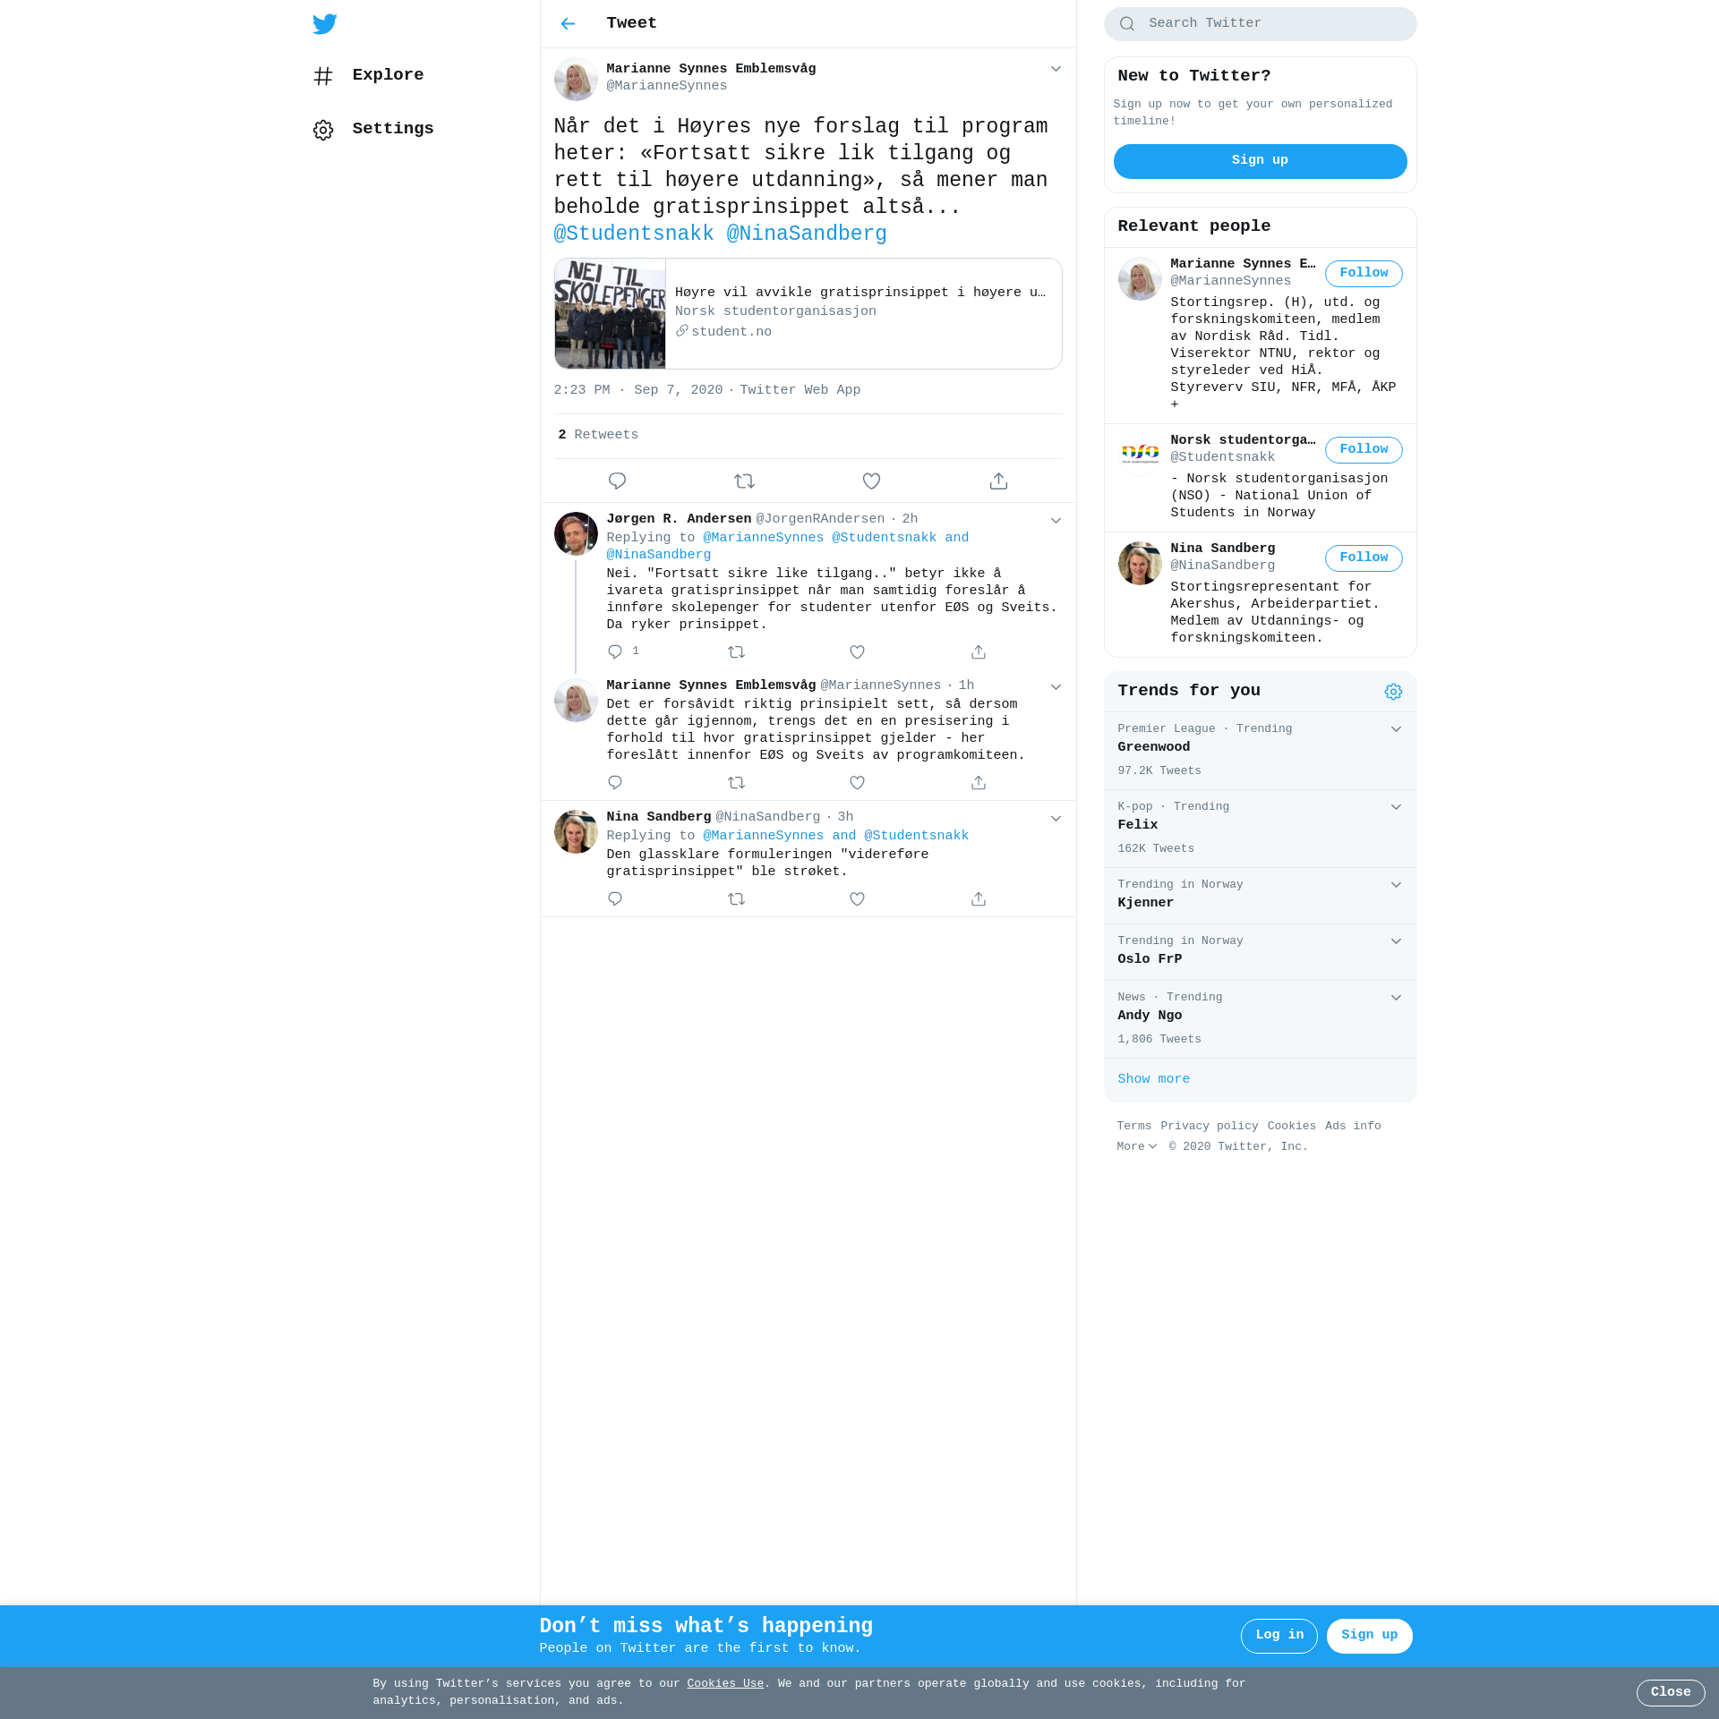Image resolution: width=1719 pixels, height=1719 pixels.
Task: Click the Twitter bird logo
Action: coord(324,24)
